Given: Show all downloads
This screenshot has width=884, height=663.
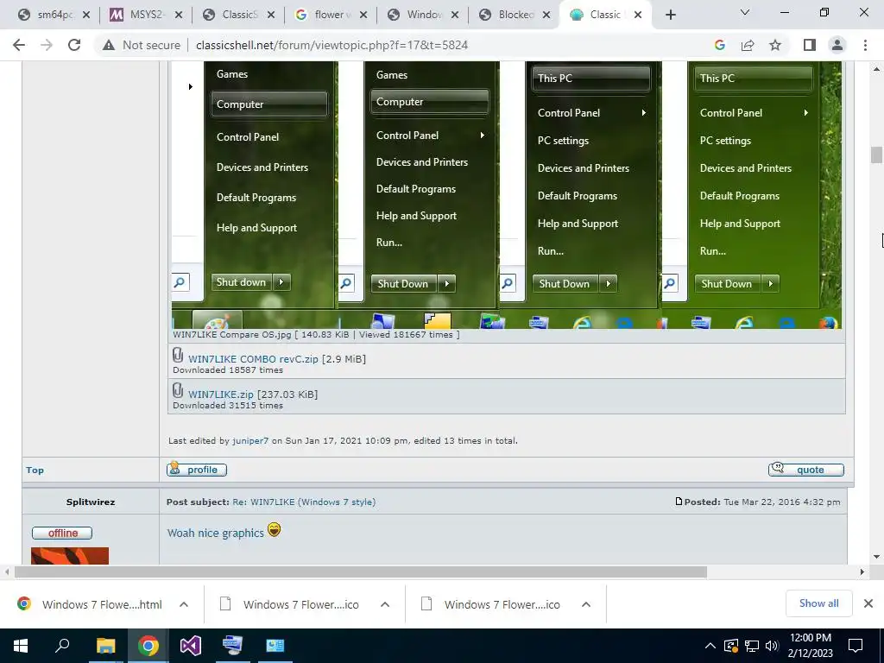Looking at the screenshot, I should (x=818, y=603).
